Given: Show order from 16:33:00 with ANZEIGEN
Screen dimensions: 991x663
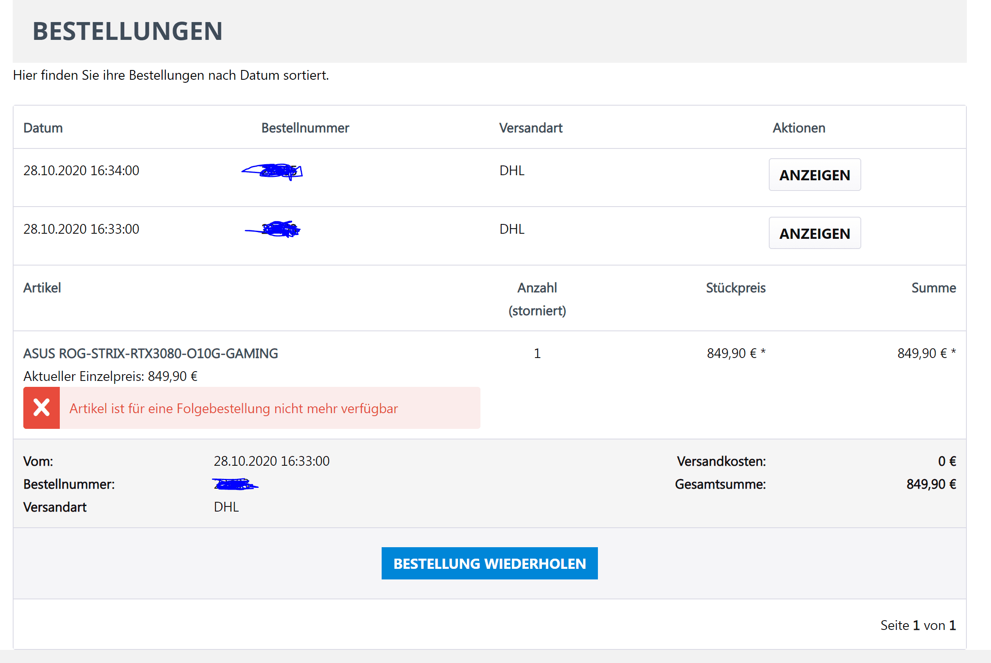Looking at the screenshot, I should click(x=814, y=233).
